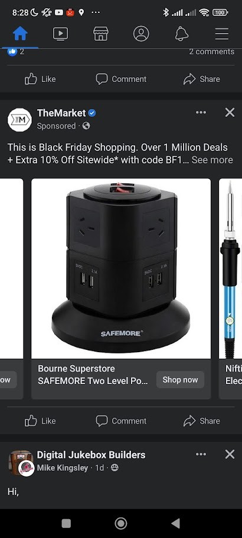The height and width of the screenshot is (538, 242).
Task: Comment on TheMarket sponsored post
Action: tap(121, 421)
